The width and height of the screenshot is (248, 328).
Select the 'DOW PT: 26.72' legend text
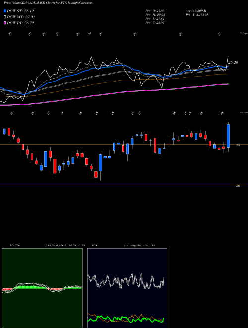tap(20, 23)
